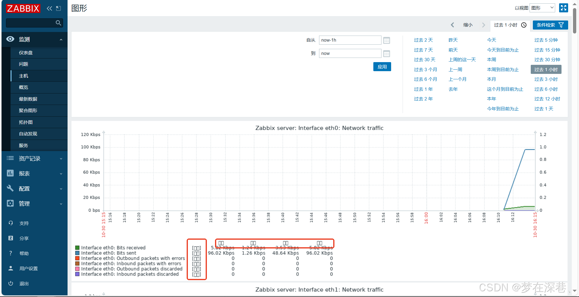Click the sidebar hide toggle icon
This screenshot has width=579, height=297.
click(59, 8)
